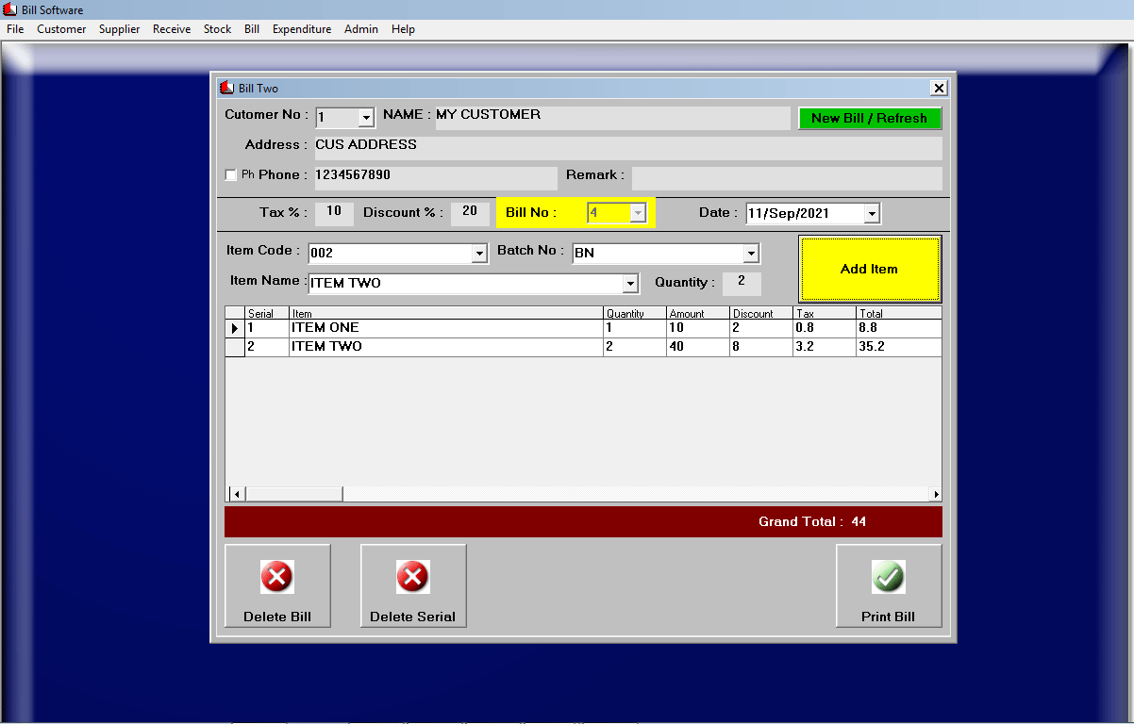Select the ITEM ONE cell in grid
The height and width of the screenshot is (724, 1134).
pos(446,328)
